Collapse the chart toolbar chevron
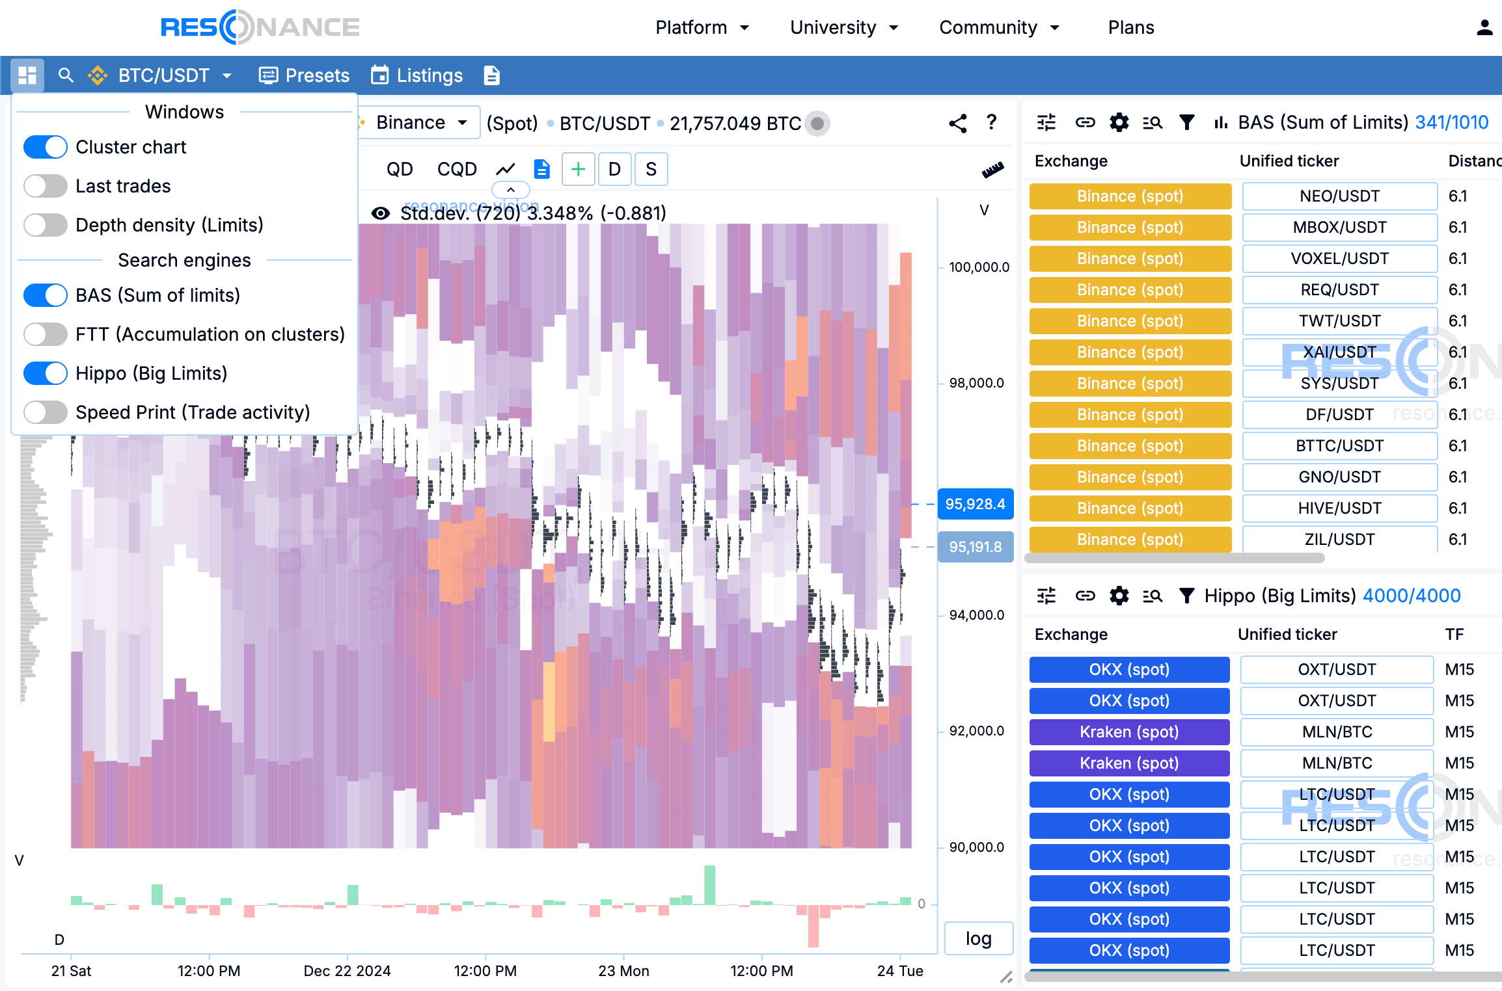Viewport: 1502px width, 991px height. (511, 190)
